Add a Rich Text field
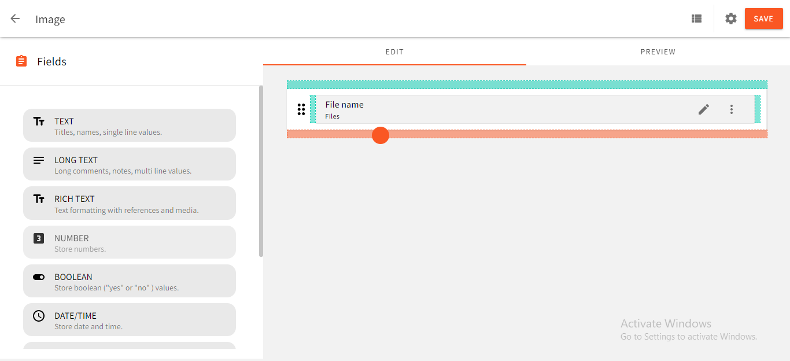 [130, 203]
